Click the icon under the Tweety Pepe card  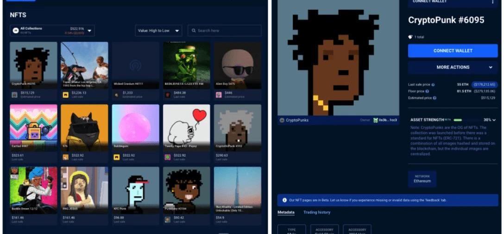(168, 157)
